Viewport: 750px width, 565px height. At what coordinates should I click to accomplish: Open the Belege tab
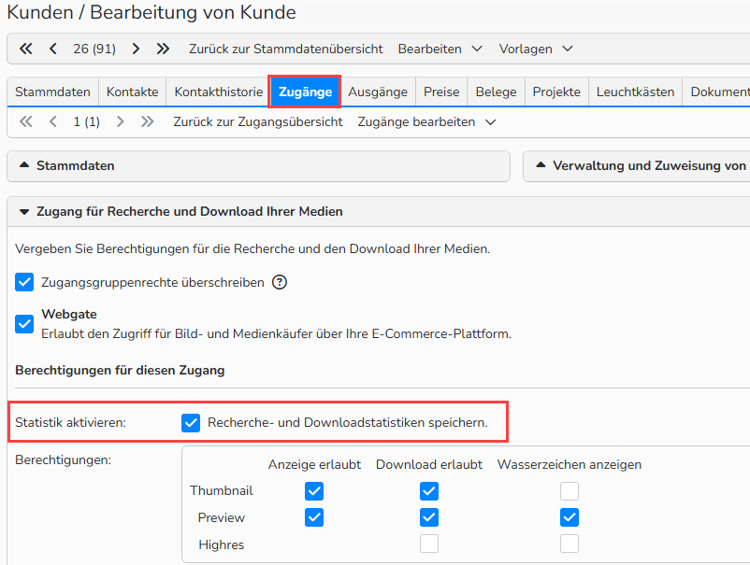click(496, 92)
